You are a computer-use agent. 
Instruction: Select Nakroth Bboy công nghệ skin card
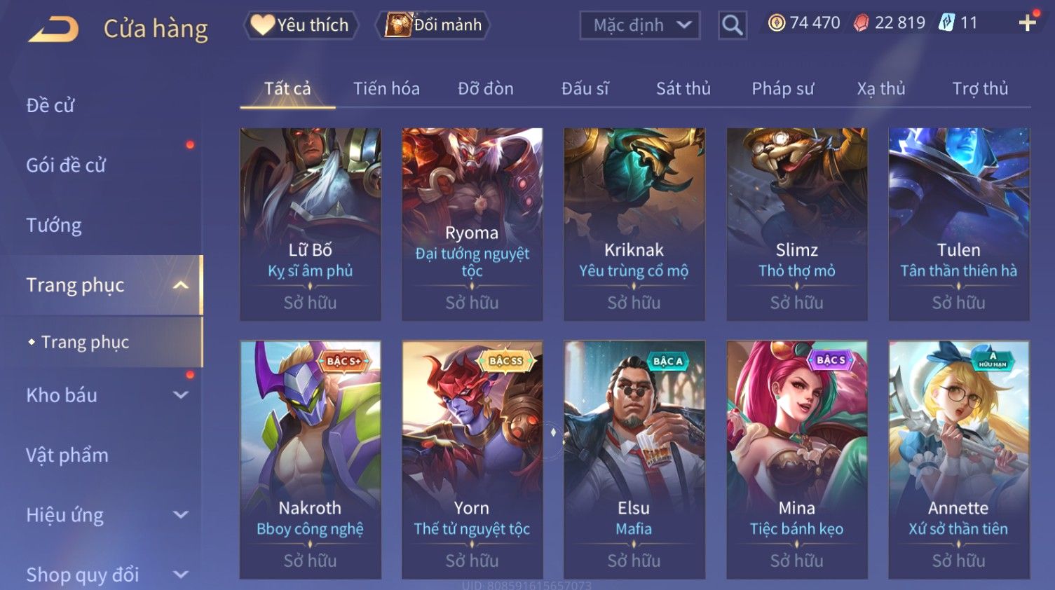[x=311, y=460]
